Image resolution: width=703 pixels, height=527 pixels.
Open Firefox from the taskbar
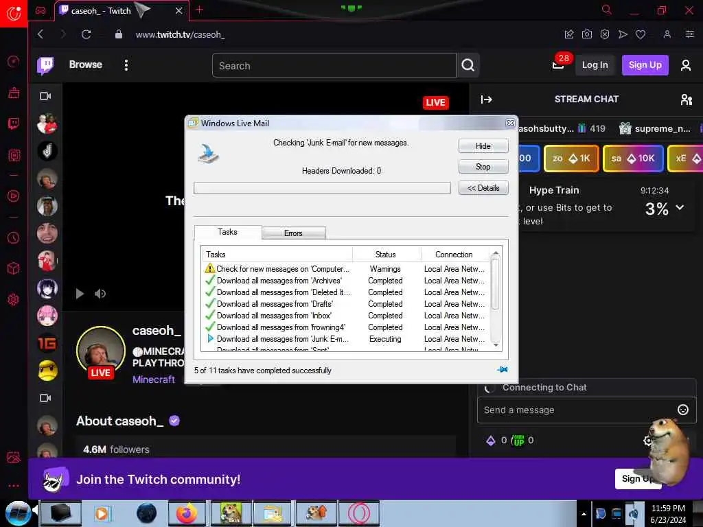[x=186, y=513]
